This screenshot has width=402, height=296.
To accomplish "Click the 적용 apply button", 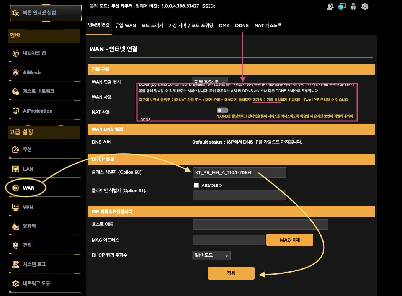I will click(x=231, y=273).
